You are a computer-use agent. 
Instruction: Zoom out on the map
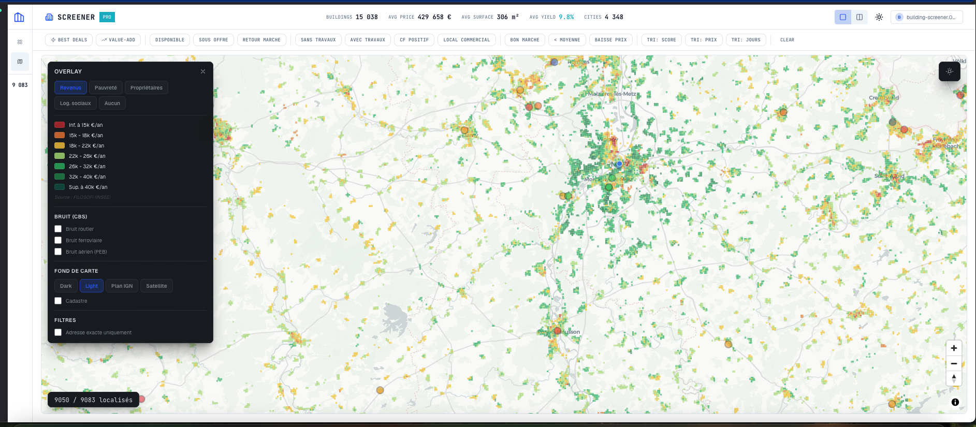coord(954,363)
